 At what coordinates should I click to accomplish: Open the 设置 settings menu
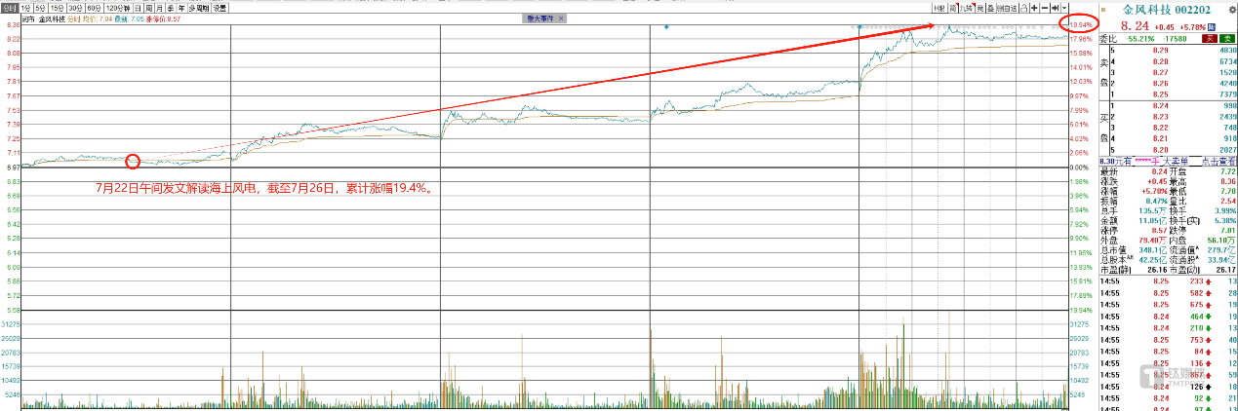pyautogui.click(x=220, y=8)
